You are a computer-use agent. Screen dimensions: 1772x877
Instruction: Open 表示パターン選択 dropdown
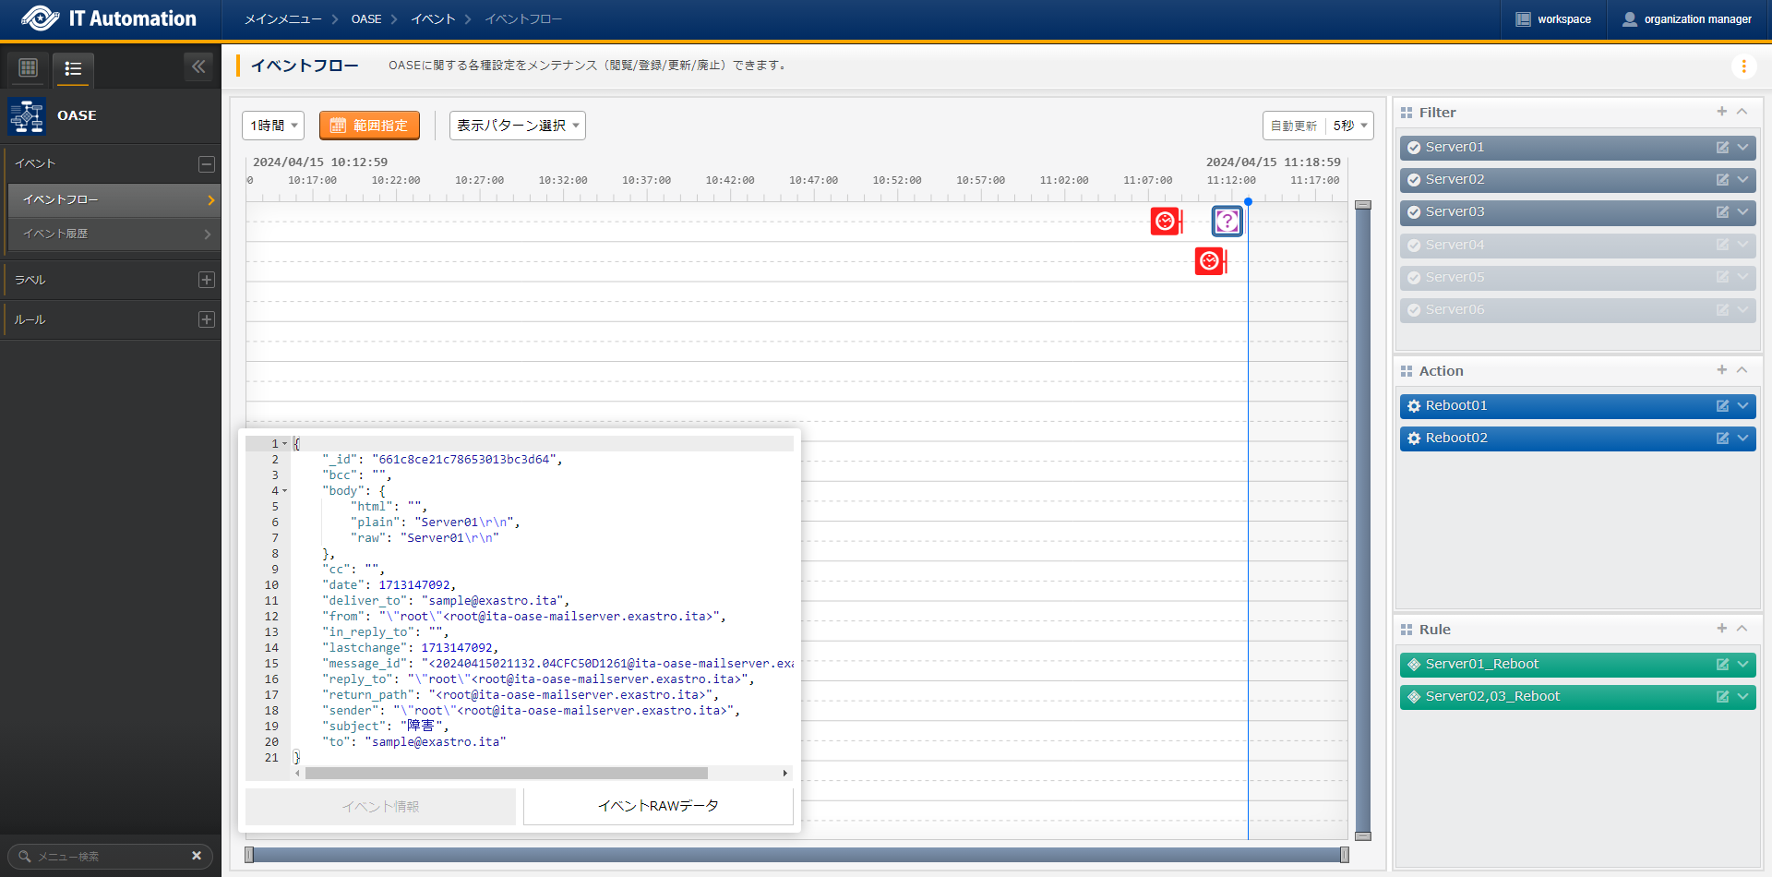(517, 126)
